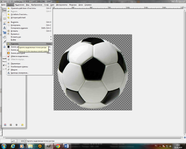This screenshot has width=186, height=149.
Task: Click the volume speaker tray icon
Action: [x=171, y=146]
